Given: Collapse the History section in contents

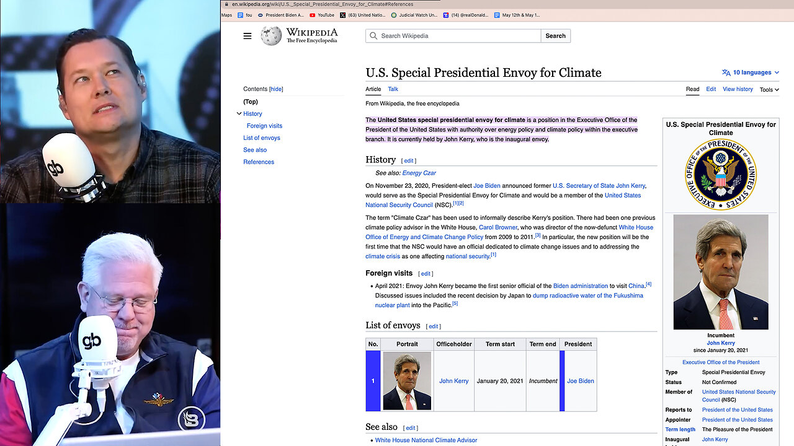Looking at the screenshot, I should pyautogui.click(x=239, y=113).
